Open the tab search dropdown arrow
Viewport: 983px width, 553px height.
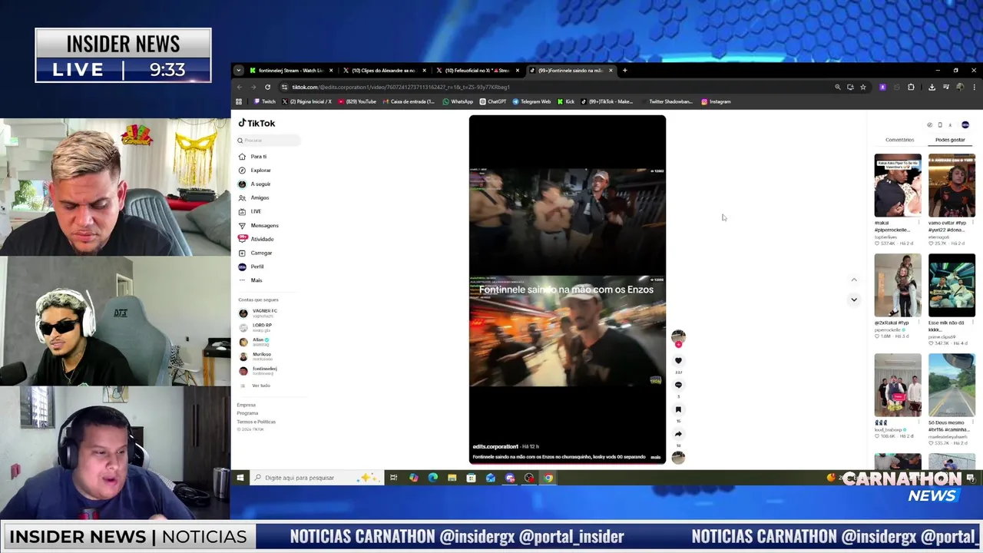coord(238,71)
